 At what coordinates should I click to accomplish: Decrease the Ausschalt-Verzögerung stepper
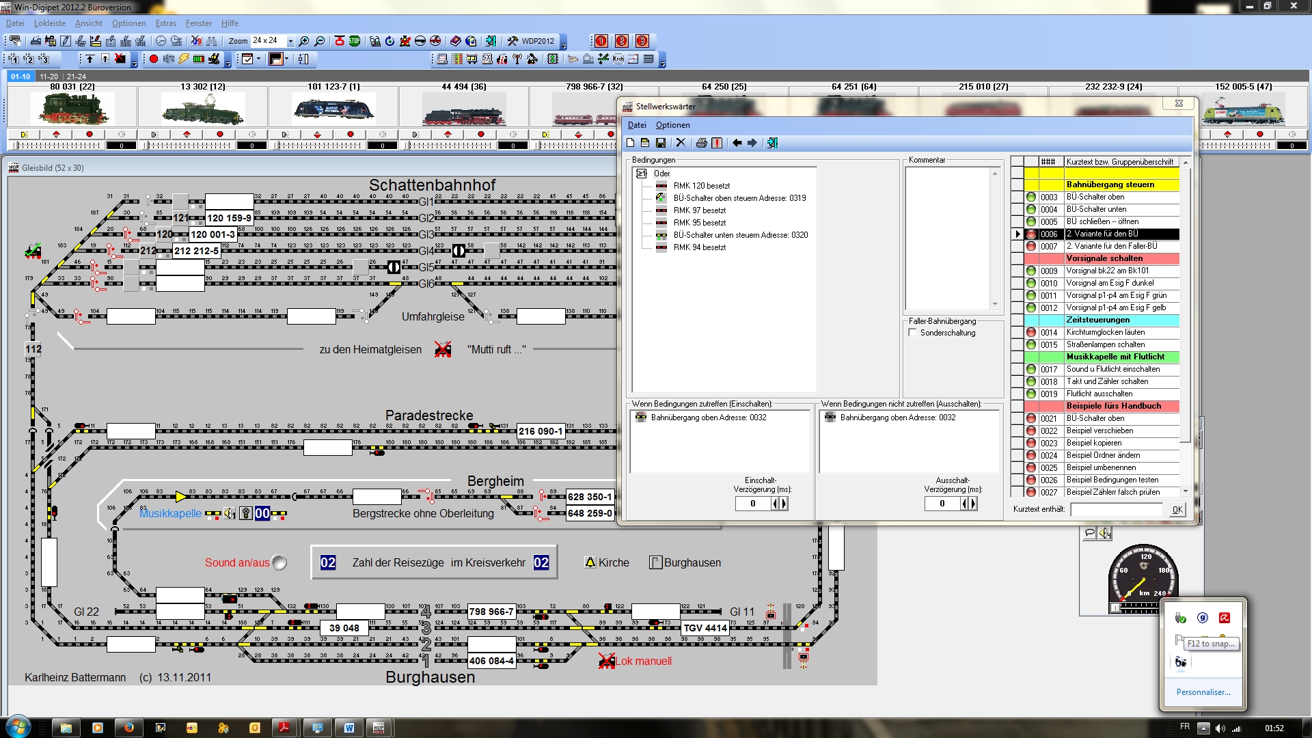click(x=964, y=504)
